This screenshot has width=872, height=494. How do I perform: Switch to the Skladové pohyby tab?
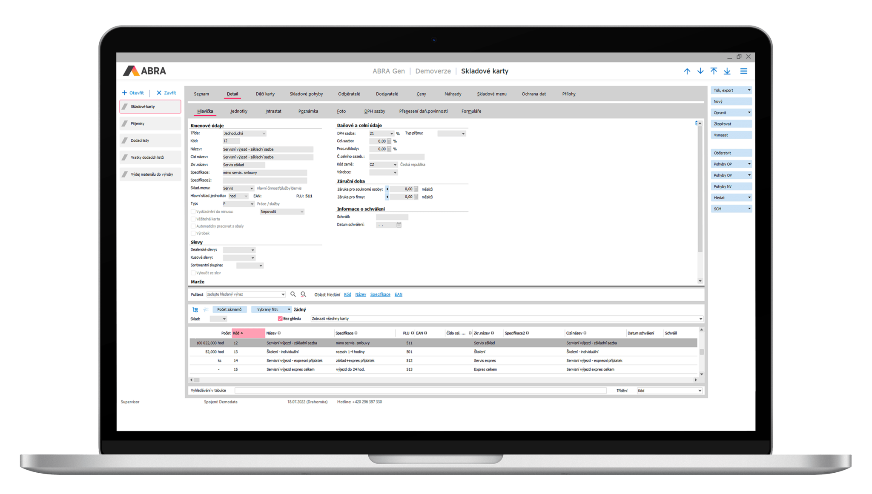306,94
